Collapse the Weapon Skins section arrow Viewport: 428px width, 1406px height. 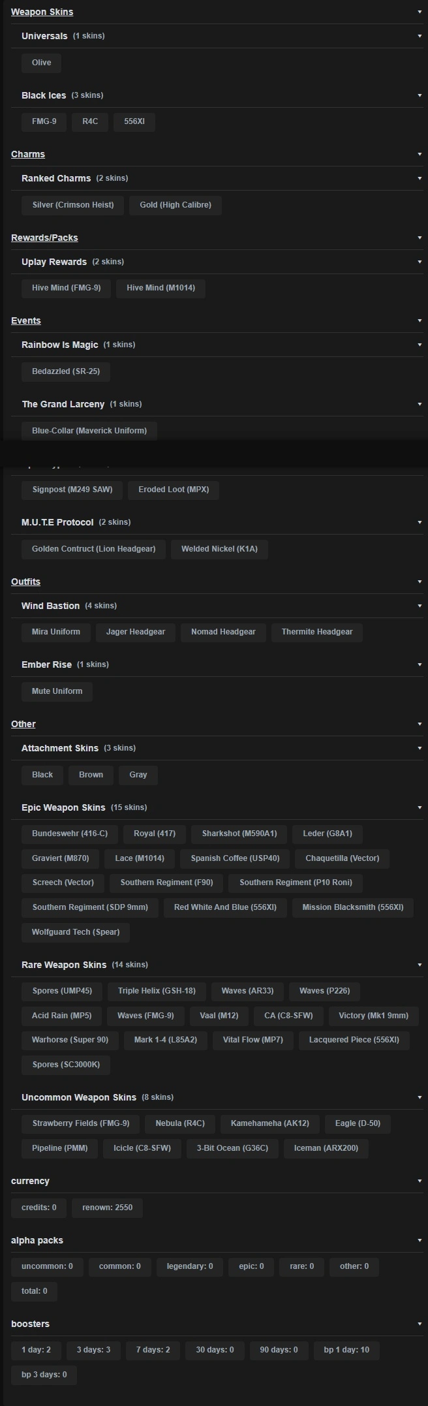(420, 12)
